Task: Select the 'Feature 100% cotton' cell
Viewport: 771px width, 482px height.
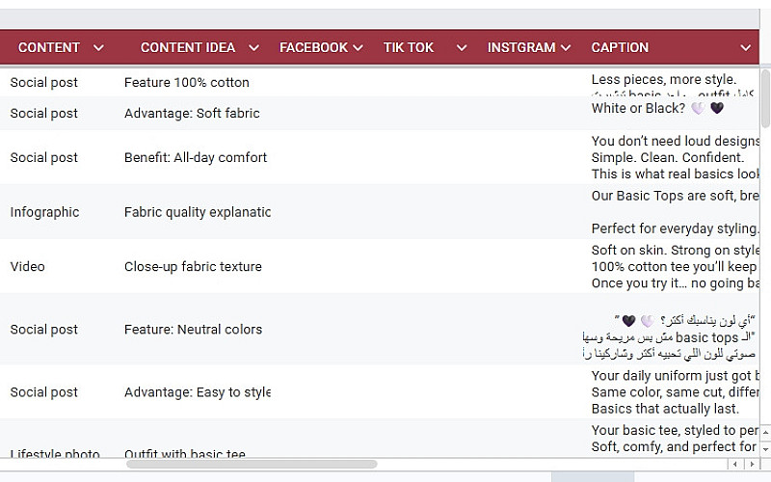Action: (x=186, y=83)
